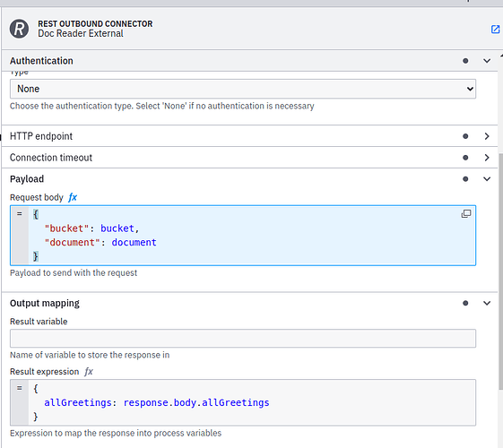This screenshot has width=503, height=448.
Task: Toggle the FEEL fx icon for Request body
Action: 73,197
